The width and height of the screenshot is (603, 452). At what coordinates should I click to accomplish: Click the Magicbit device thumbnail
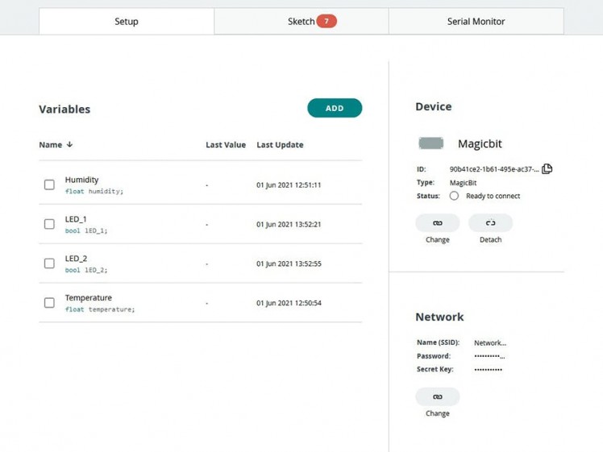click(x=431, y=143)
